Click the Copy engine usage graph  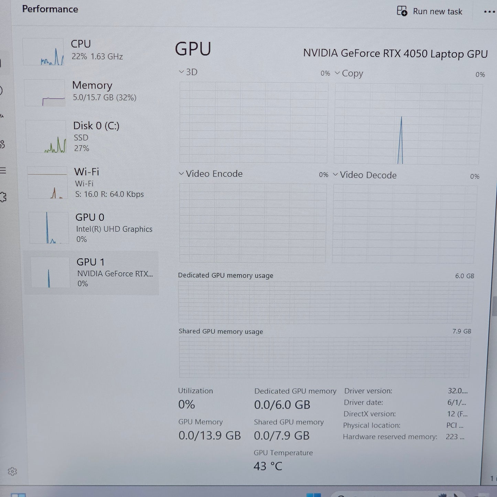pos(408,124)
